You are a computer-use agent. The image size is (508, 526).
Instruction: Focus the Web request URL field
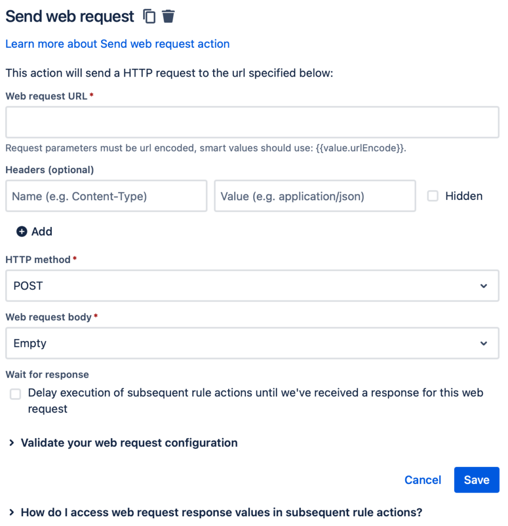252,122
